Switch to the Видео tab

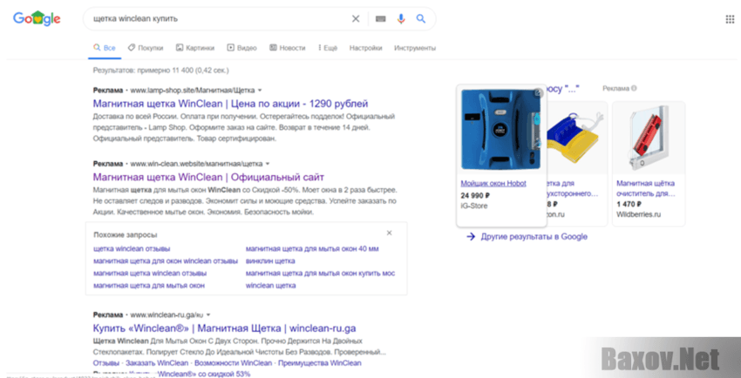(x=242, y=48)
